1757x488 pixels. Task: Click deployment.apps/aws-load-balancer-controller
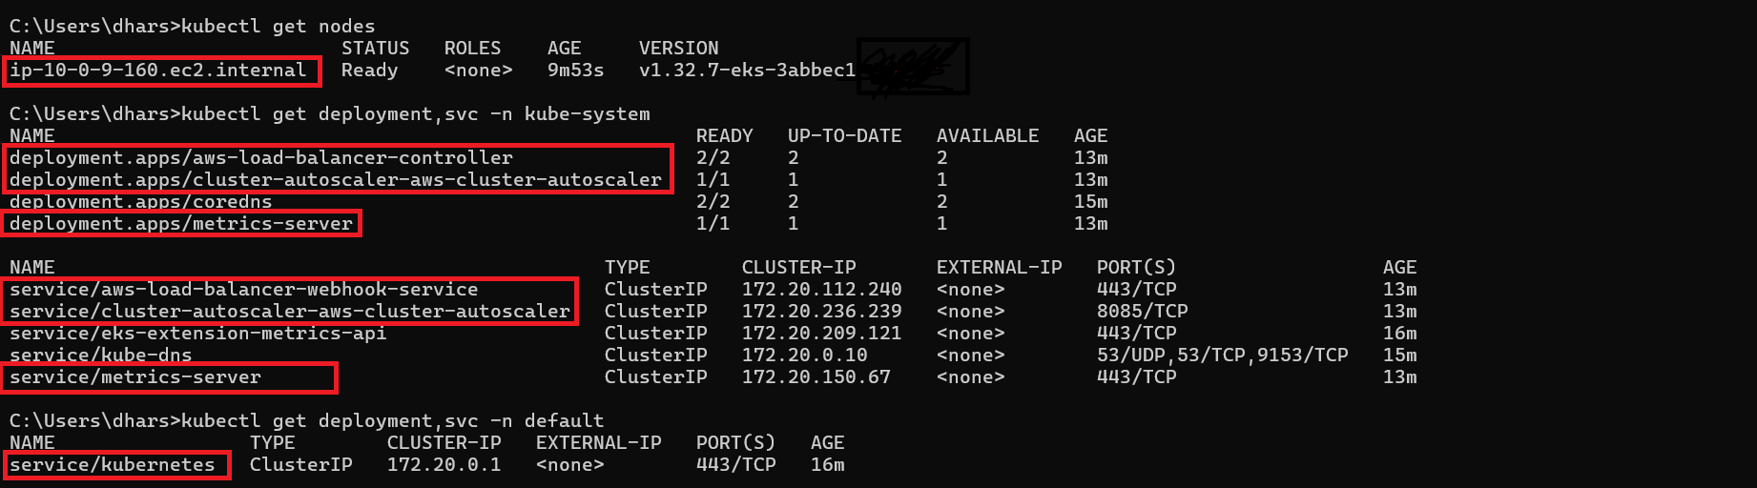(x=261, y=158)
